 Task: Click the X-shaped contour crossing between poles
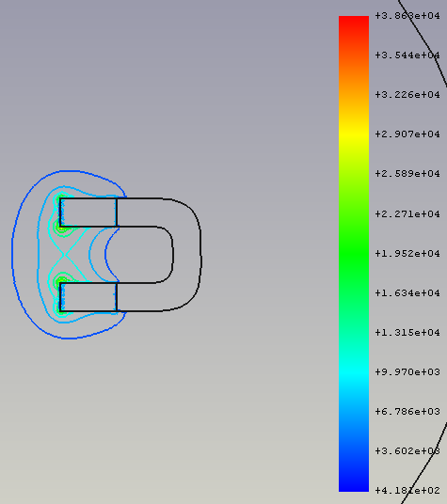[x=65, y=255]
